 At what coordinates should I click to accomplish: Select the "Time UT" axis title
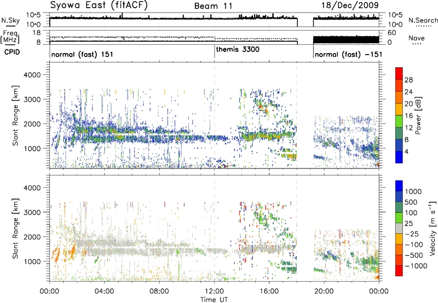point(214,300)
